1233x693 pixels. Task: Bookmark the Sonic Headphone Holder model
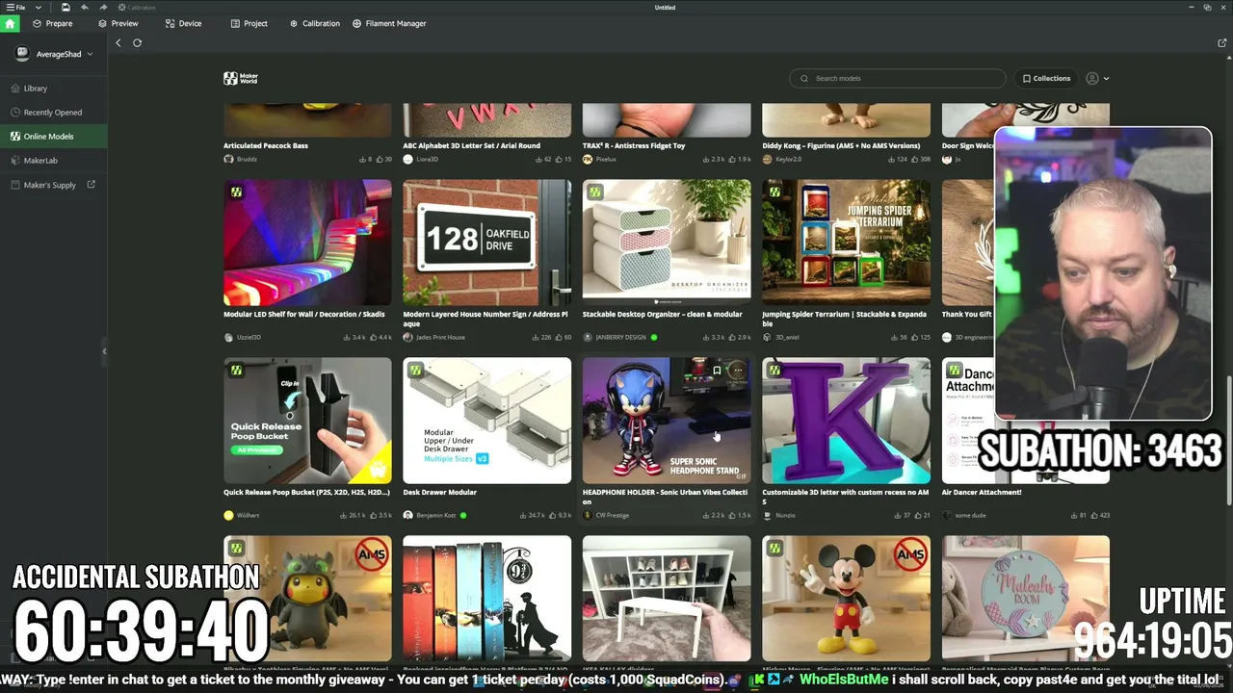pos(717,370)
